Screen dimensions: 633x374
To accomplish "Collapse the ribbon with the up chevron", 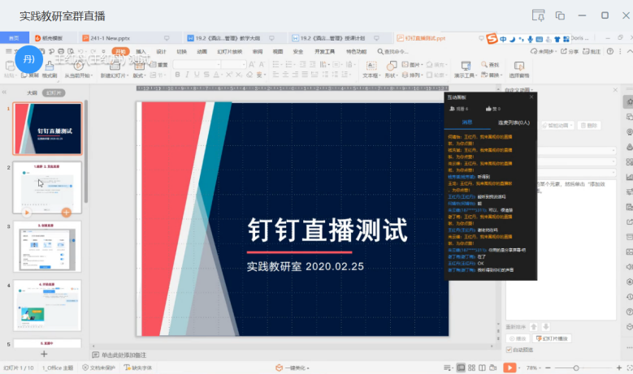I will coord(630,52).
